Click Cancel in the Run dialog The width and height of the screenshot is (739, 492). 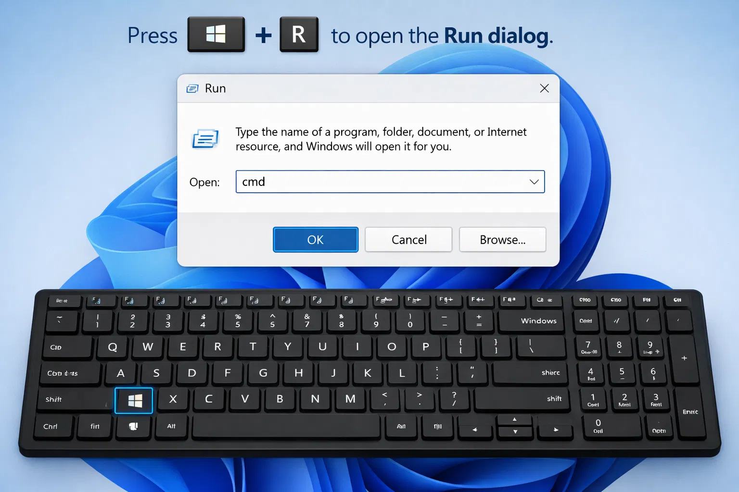(x=408, y=240)
